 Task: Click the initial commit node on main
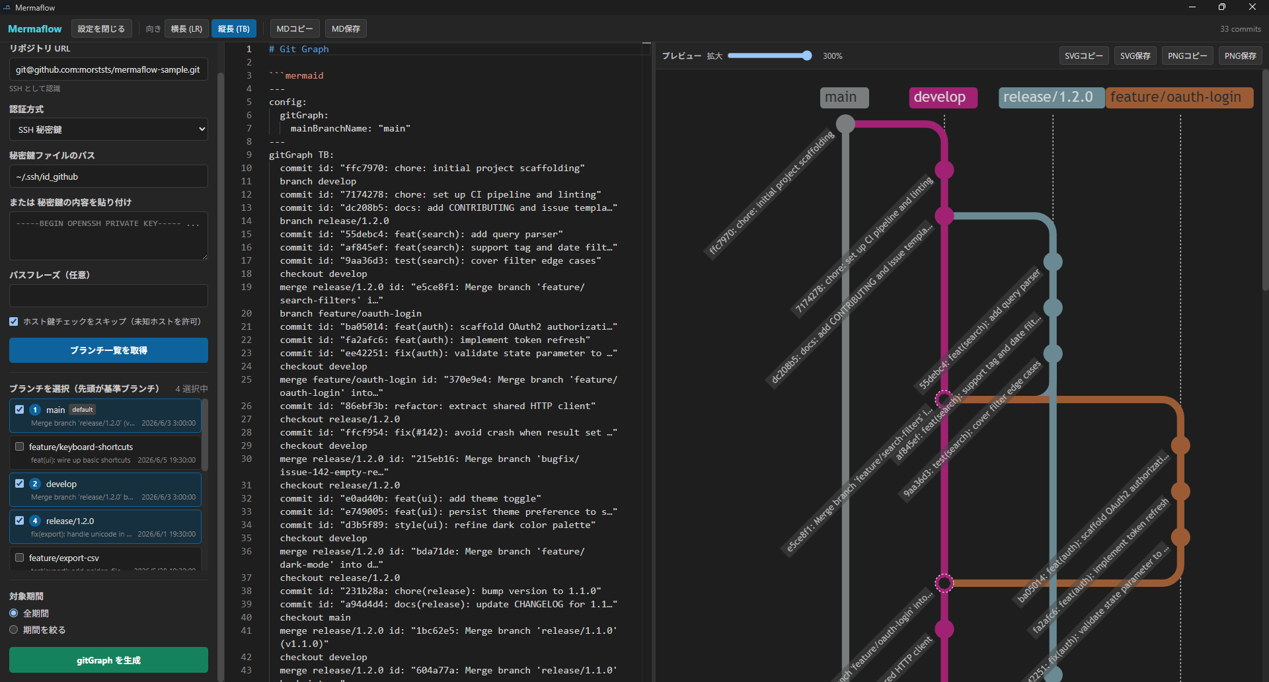845,124
